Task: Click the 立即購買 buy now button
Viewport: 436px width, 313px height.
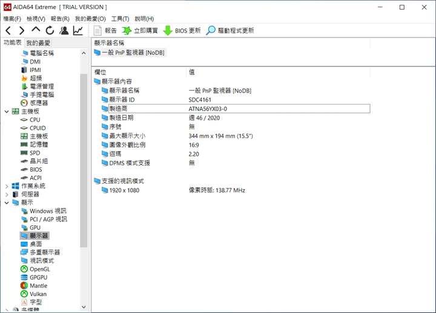Action: (140, 31)
